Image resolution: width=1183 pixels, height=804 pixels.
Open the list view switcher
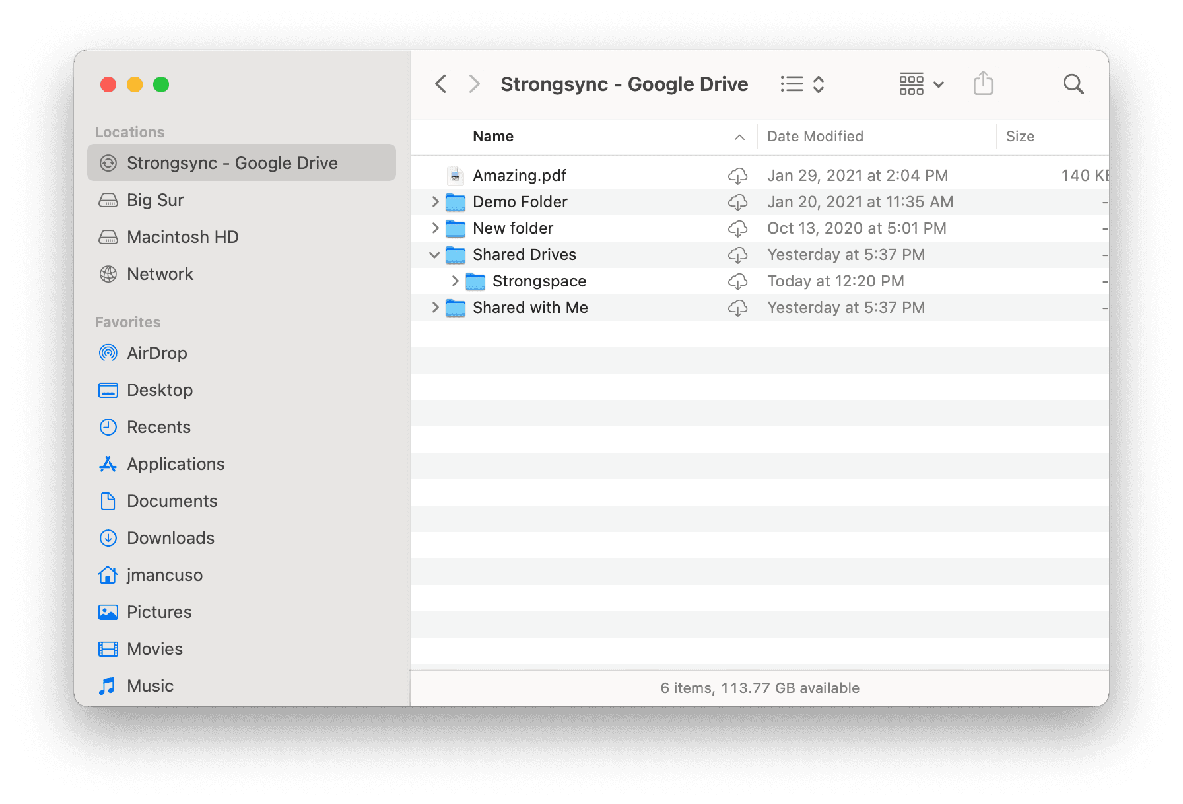pyautogui.click(x=802, y=84)
